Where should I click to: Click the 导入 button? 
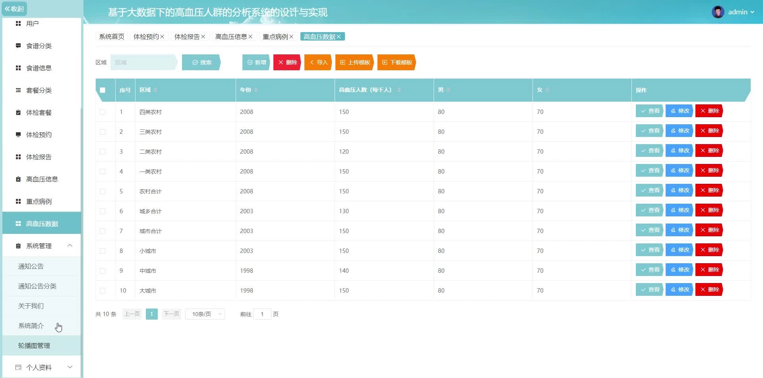point(318,62)
